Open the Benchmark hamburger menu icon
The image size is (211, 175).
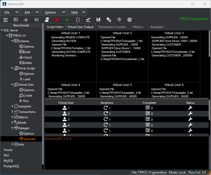click(5, 20)
